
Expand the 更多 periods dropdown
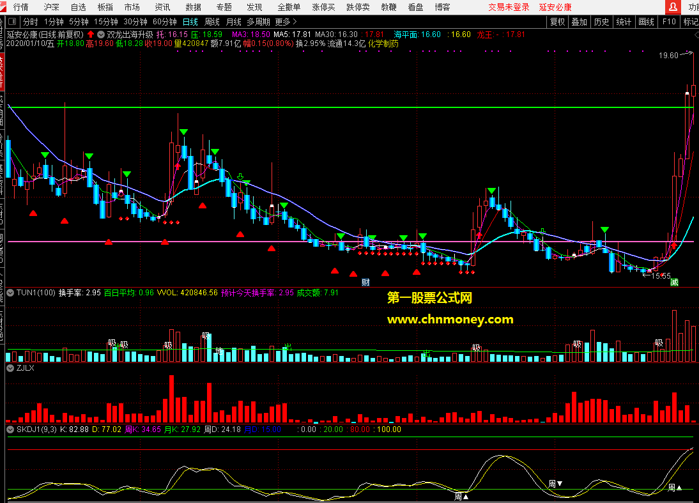286,21
